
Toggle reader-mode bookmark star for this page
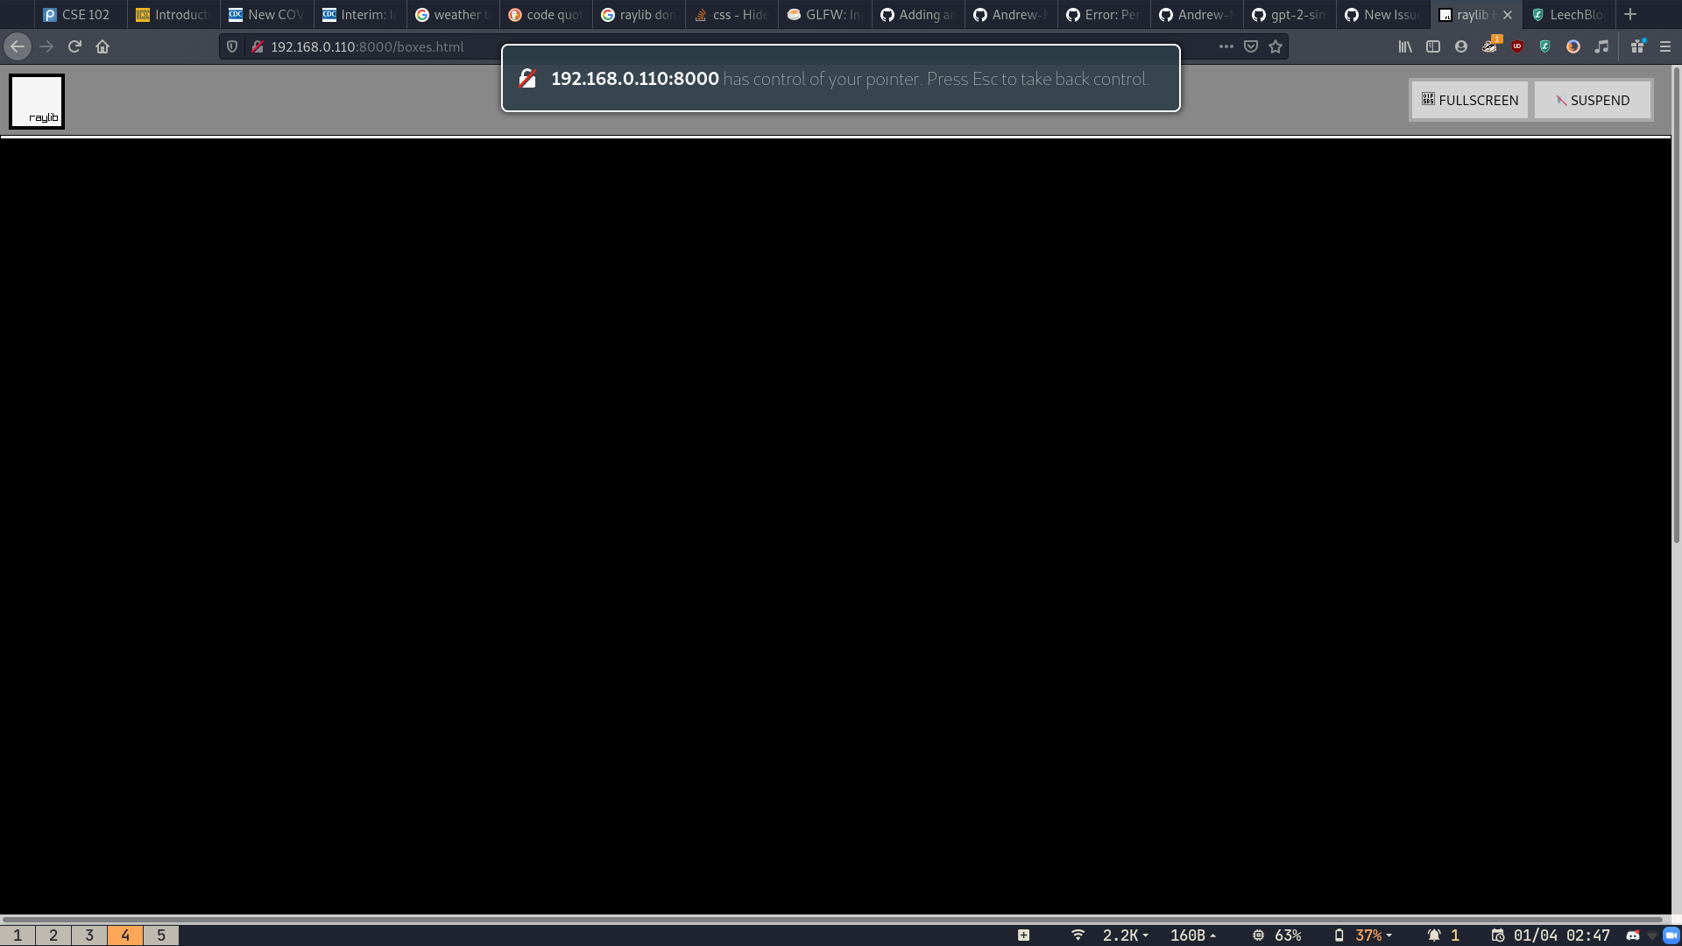click(1276, 46)
